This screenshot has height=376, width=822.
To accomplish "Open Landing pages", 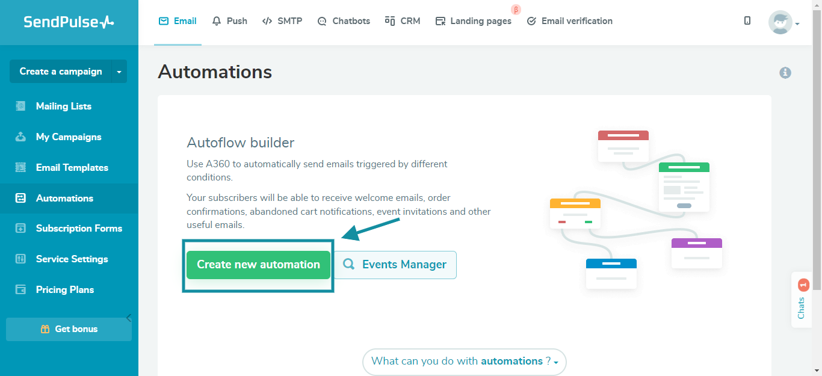I will (x=474, y=20).
